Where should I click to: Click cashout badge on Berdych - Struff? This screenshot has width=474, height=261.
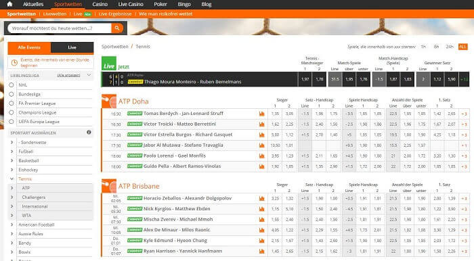(x=135, y=114)
